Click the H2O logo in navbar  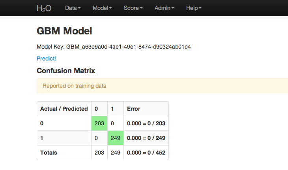pos(44,8)
